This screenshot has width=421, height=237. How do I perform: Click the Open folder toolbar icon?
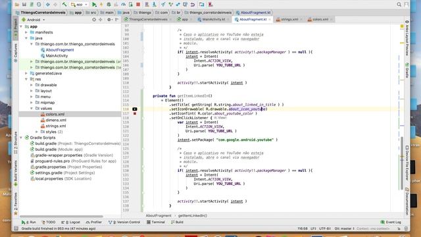coord(17,5)
